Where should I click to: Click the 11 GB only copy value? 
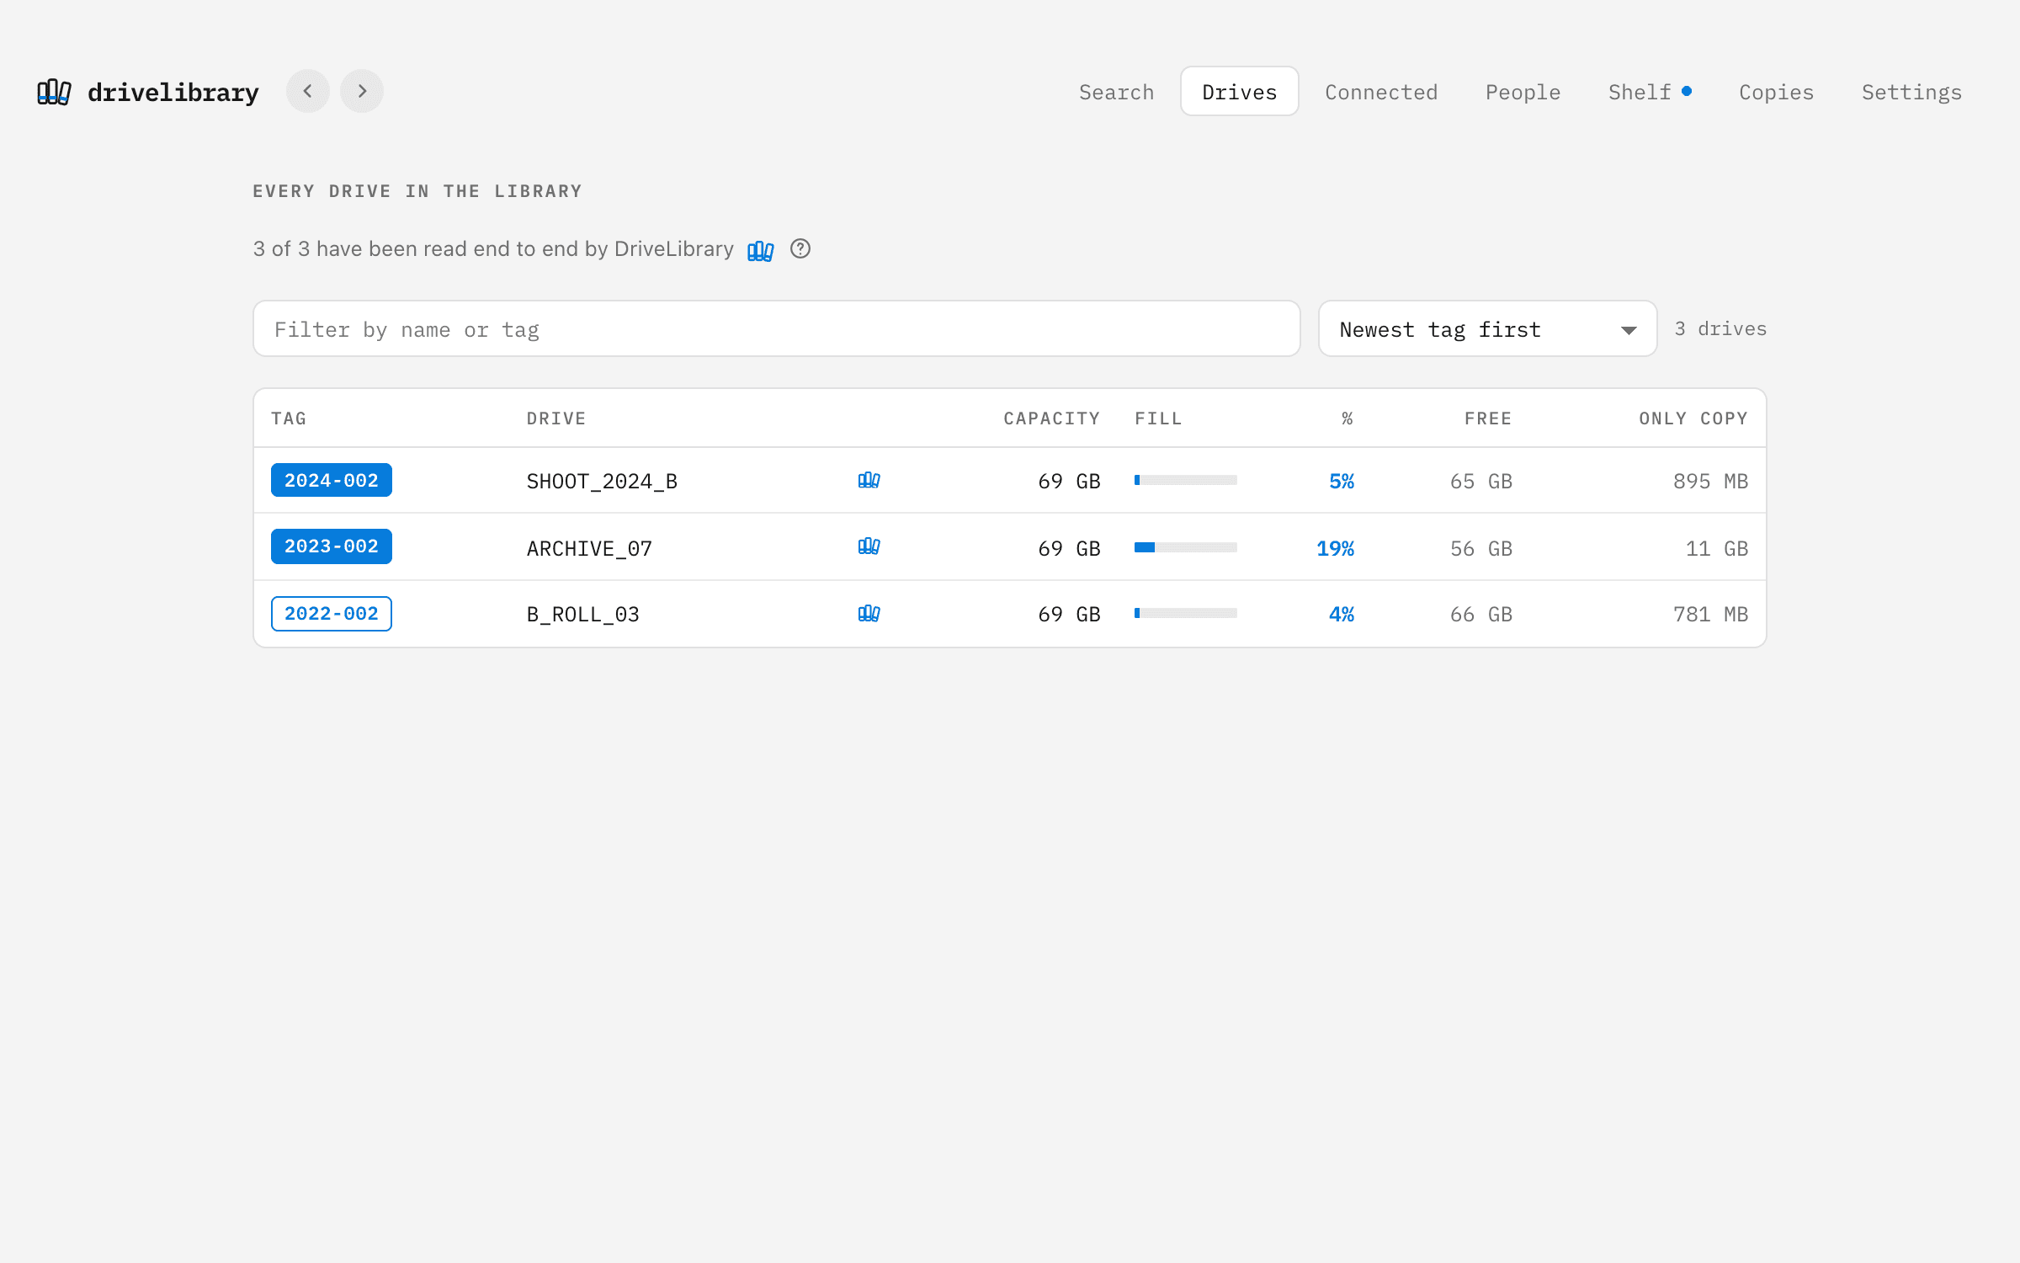click(1717, 549)
